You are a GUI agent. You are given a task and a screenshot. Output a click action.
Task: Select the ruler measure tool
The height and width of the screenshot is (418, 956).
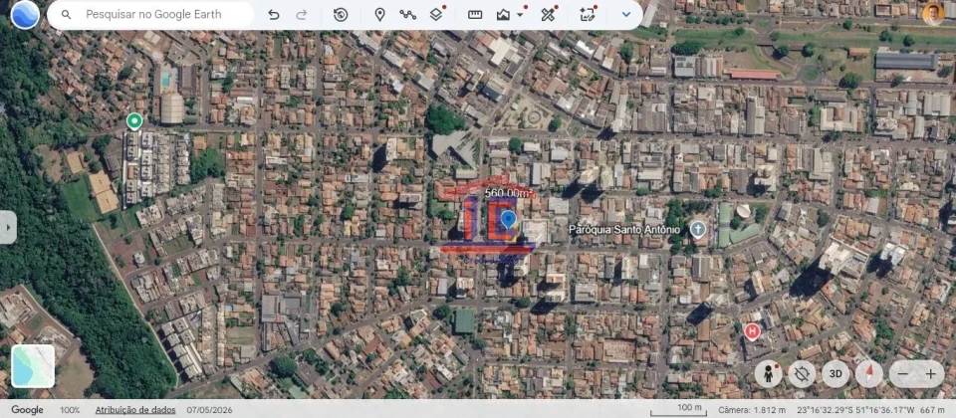475,15
